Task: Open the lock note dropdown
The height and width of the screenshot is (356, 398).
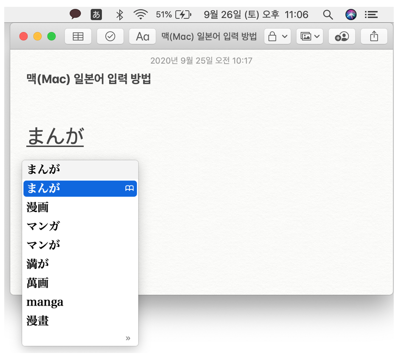Action: point(277,37)
